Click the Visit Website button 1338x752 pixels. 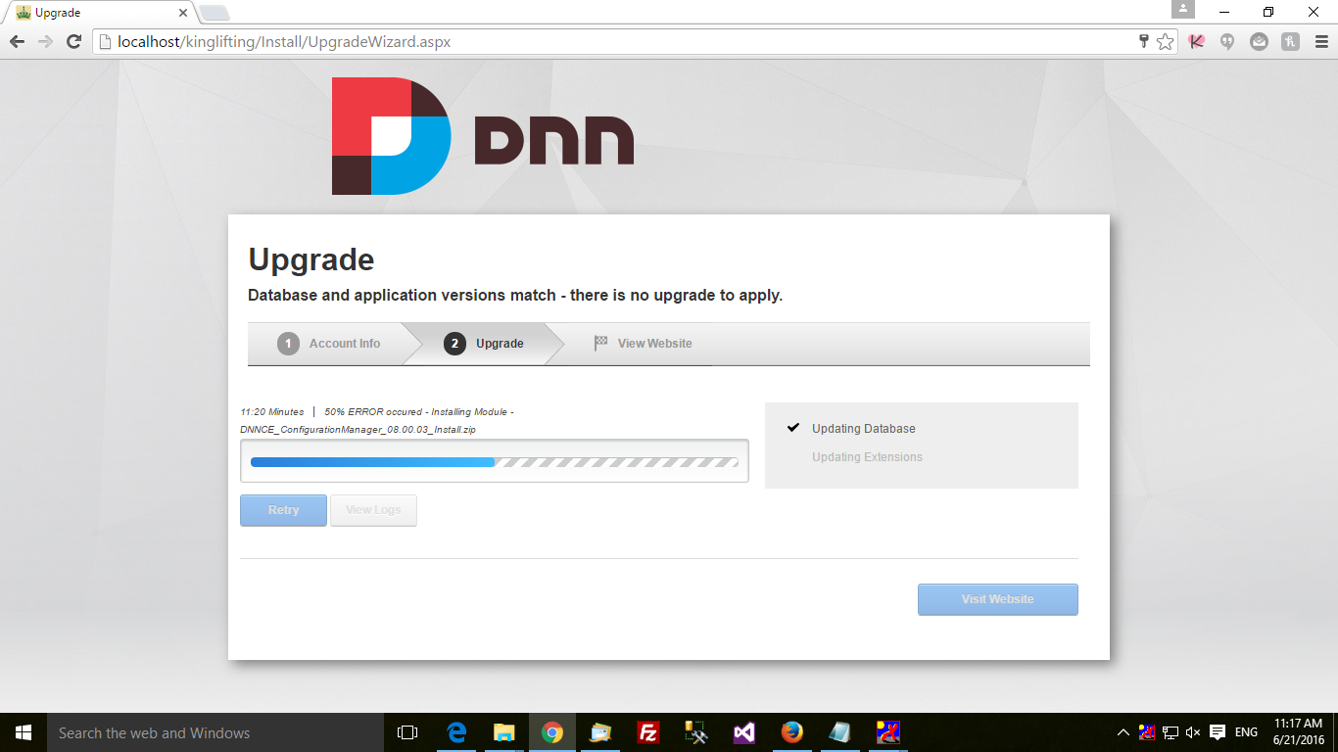tap(997, 599)
